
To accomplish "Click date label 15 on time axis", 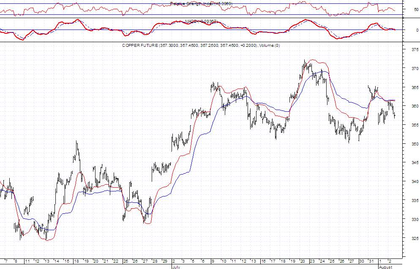I will (x=67, y=261).
